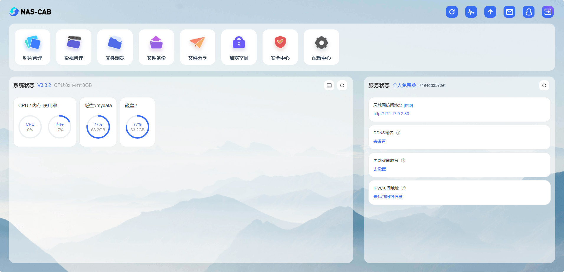Click the DDNS域名 help question mark
564x272 pixels.
click(x=399, y=132)
